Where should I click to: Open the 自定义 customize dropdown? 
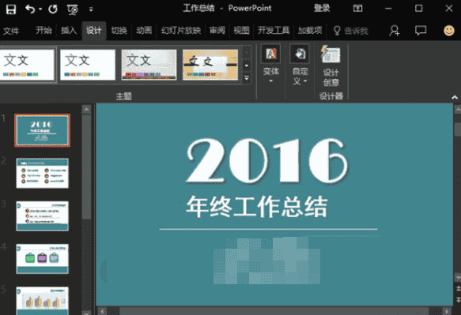tap(300, 65)
